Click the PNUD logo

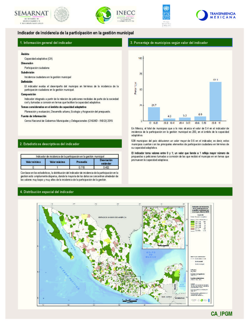[x=166, y=15]
